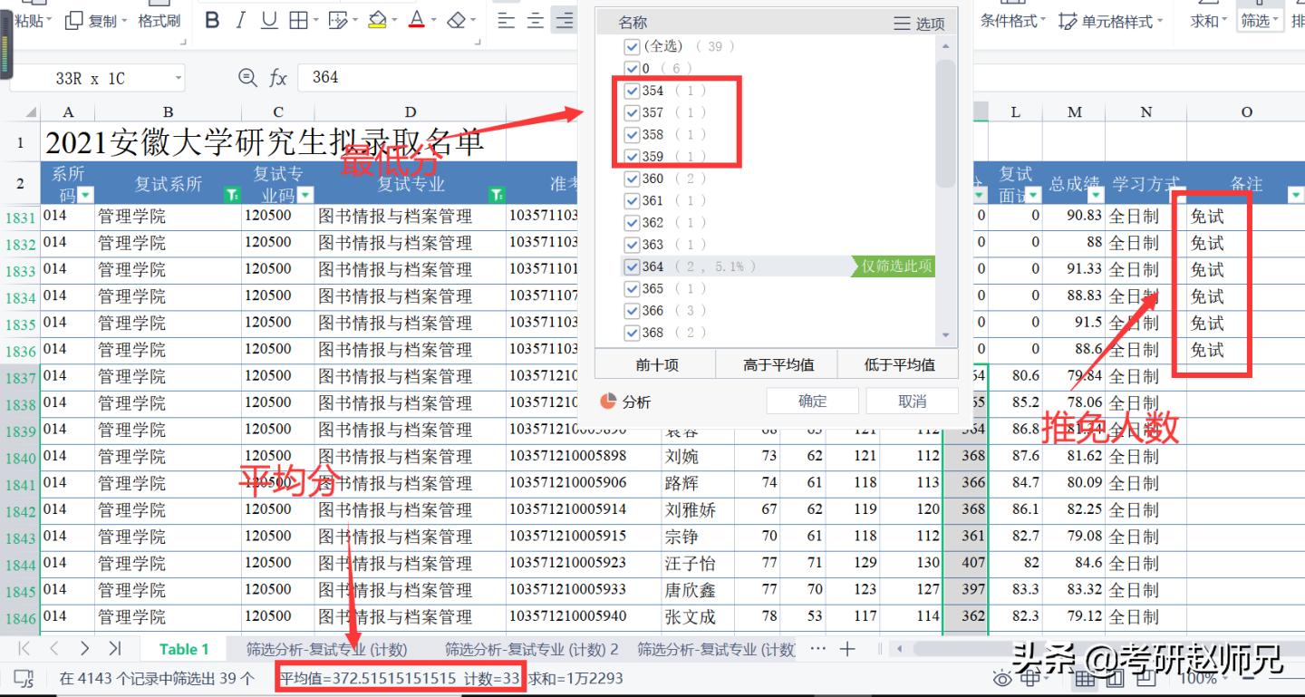Open the formula editor via fx icon
Viewport: 1305px width, 697px height.
278,78
